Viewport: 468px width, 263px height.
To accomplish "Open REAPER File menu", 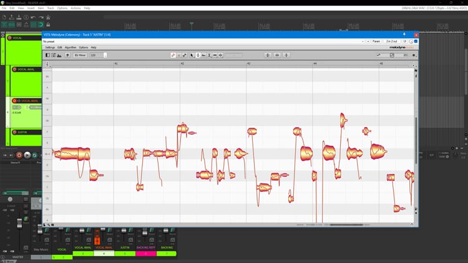I will point(4,8).
